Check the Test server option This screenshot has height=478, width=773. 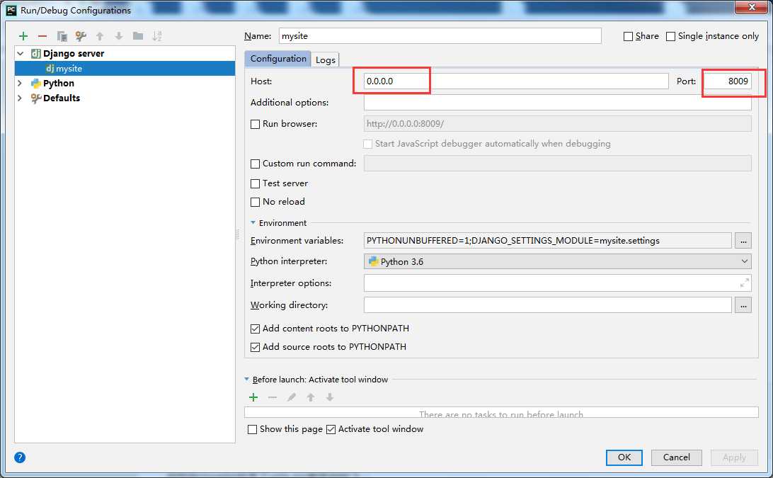click(x=255, y=183)
